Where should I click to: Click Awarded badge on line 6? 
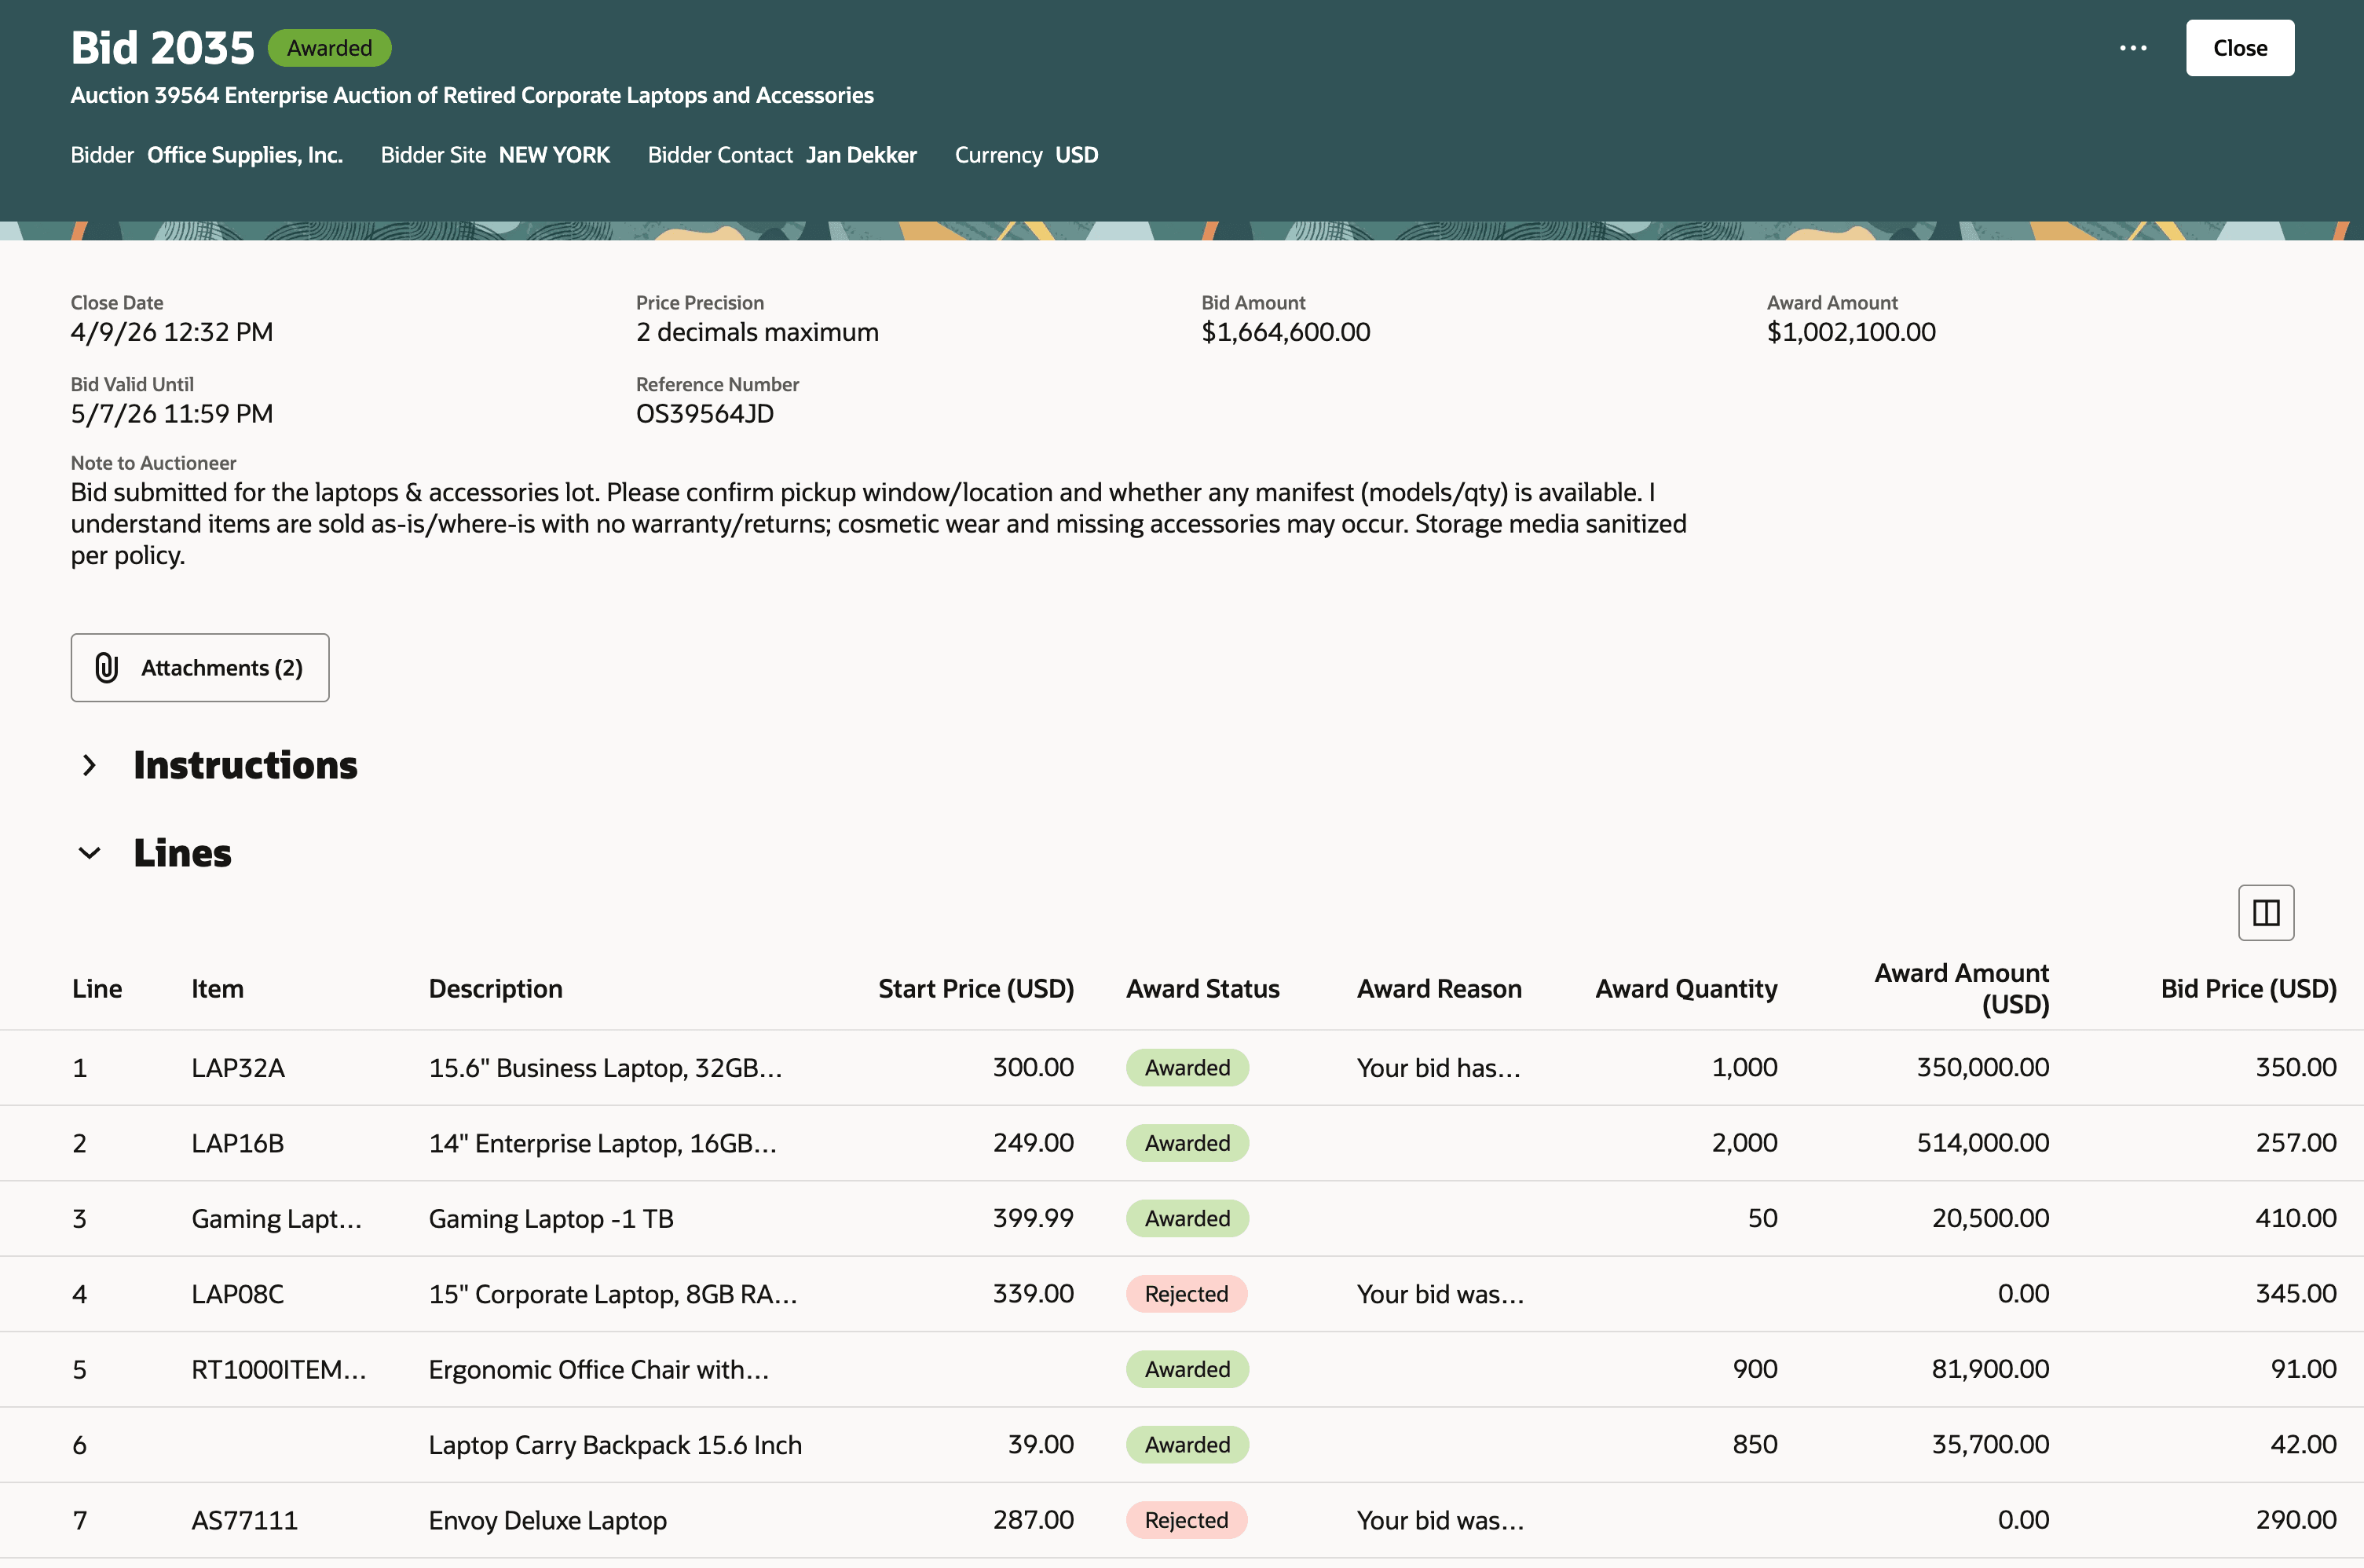(1187, 1445)
